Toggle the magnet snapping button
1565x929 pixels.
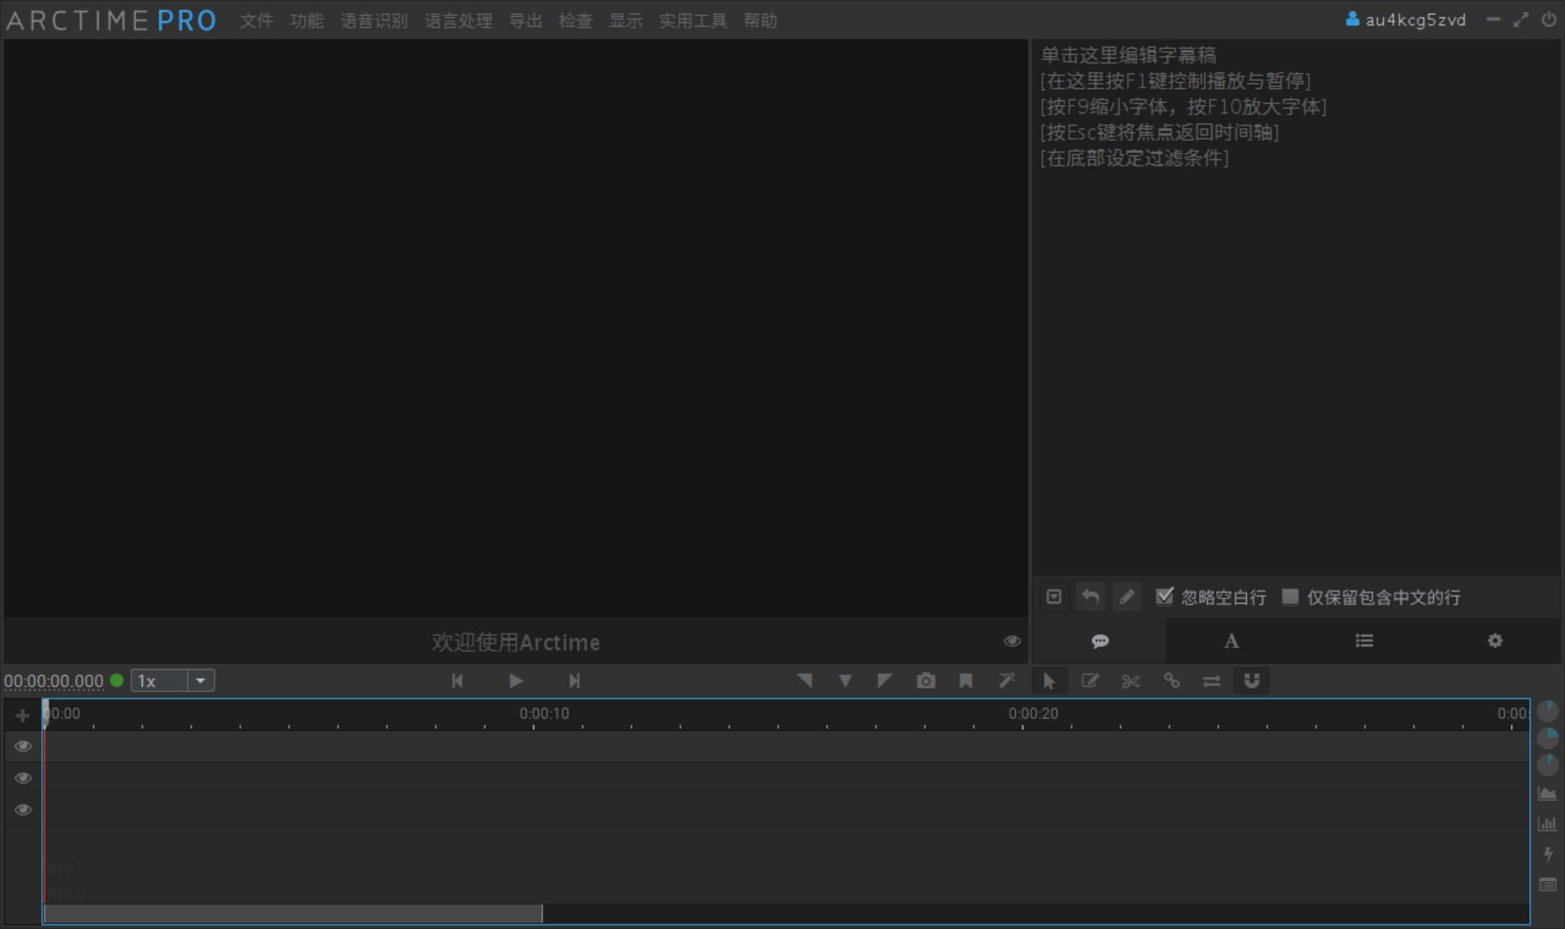pos(1252,680)
